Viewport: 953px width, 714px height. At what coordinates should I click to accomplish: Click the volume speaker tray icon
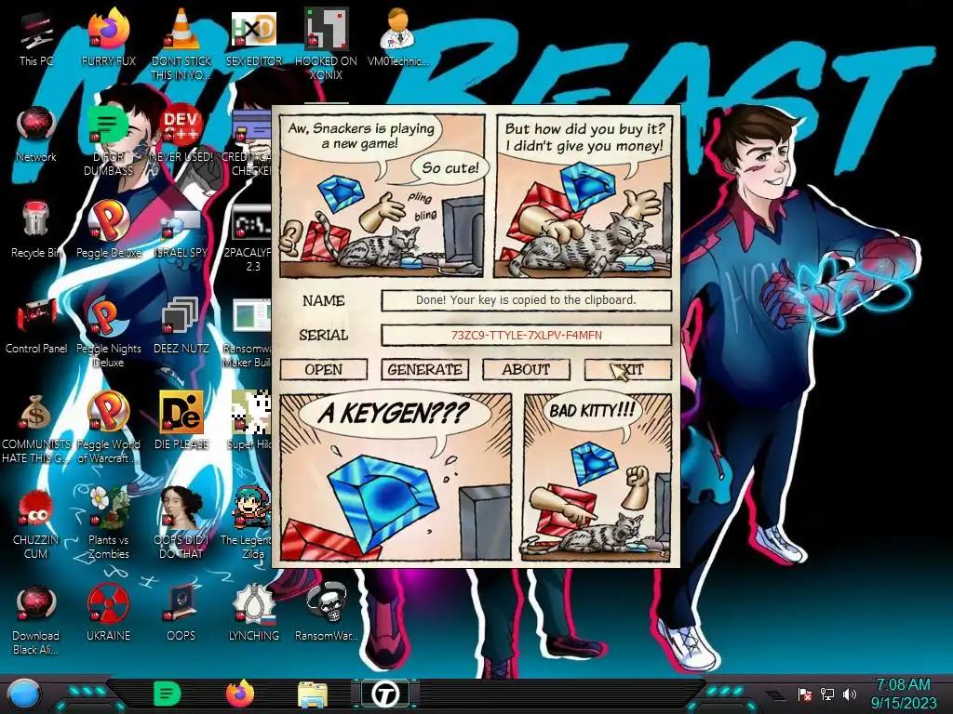850,694
